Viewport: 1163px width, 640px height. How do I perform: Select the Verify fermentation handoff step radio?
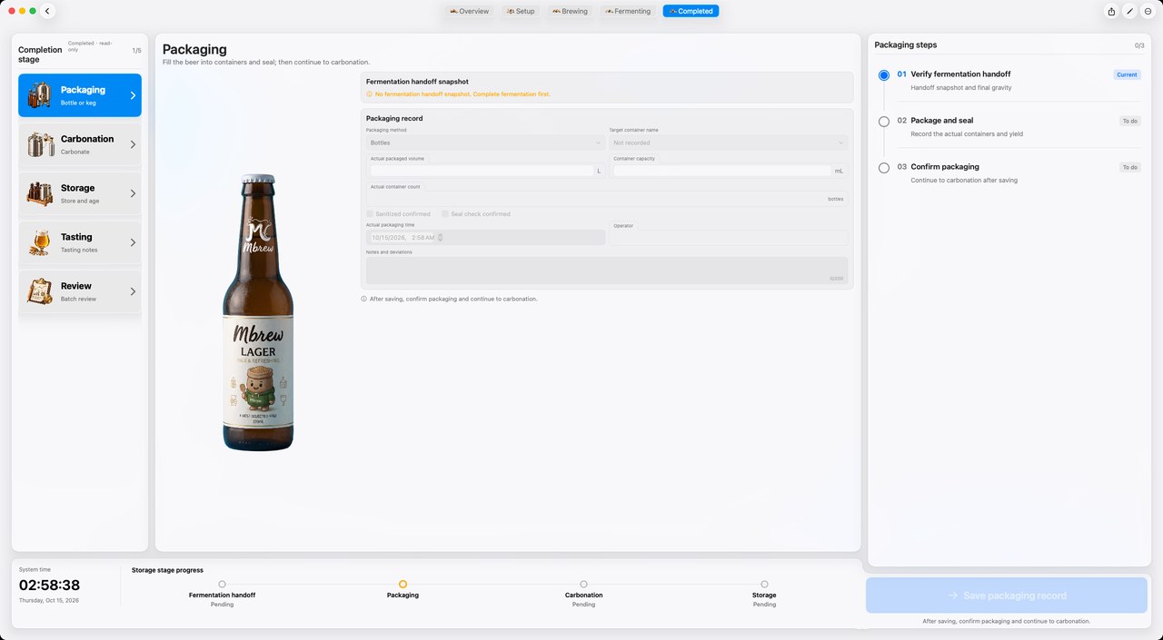tap(884, 75)
